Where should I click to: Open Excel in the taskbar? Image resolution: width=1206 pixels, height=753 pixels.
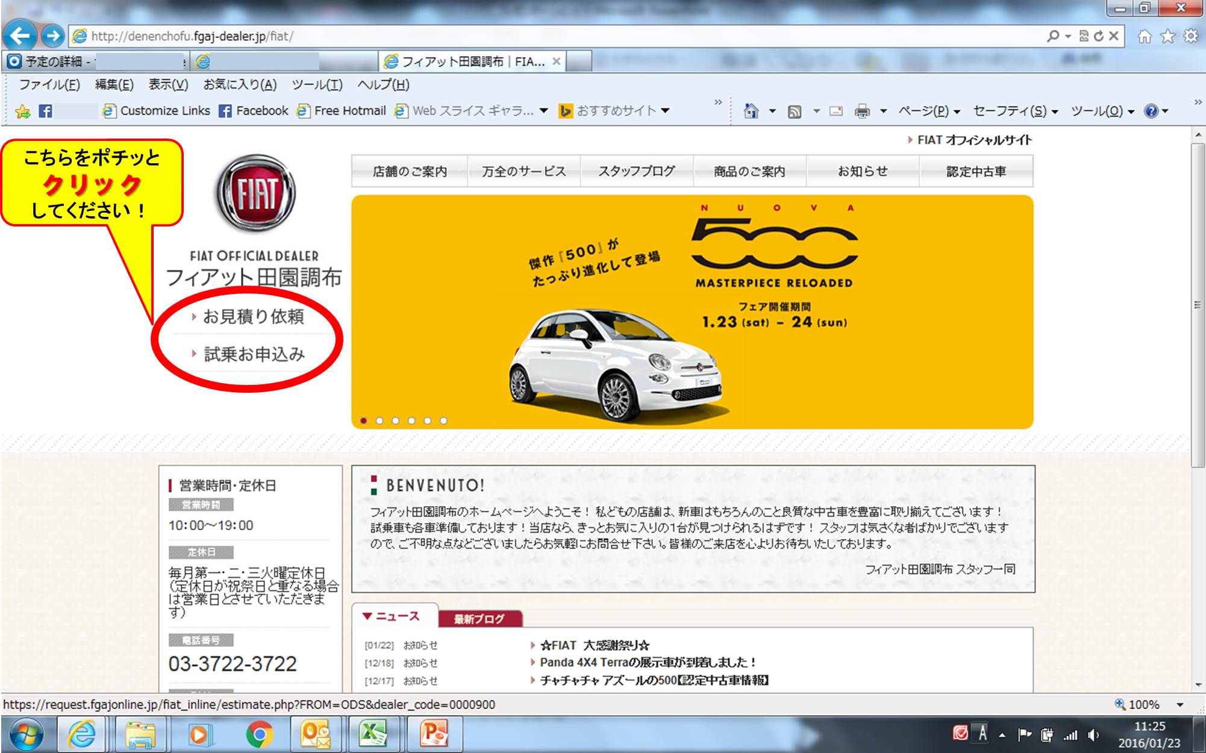click(x=374, y=734)
